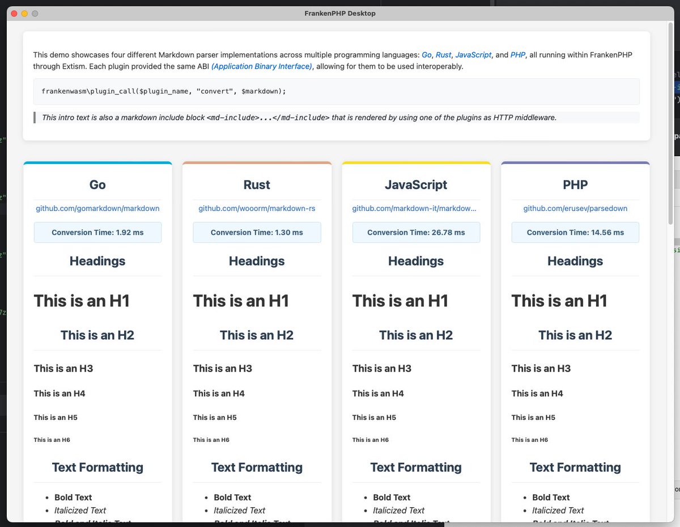Click "This is an H4" in PHP card
Image resolution: width=680 pixels, height=527 pixels.
[x=537, y=394]
